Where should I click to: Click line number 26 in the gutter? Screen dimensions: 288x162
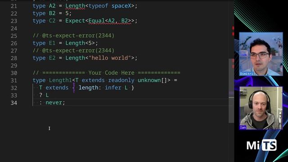pos(14,43)
